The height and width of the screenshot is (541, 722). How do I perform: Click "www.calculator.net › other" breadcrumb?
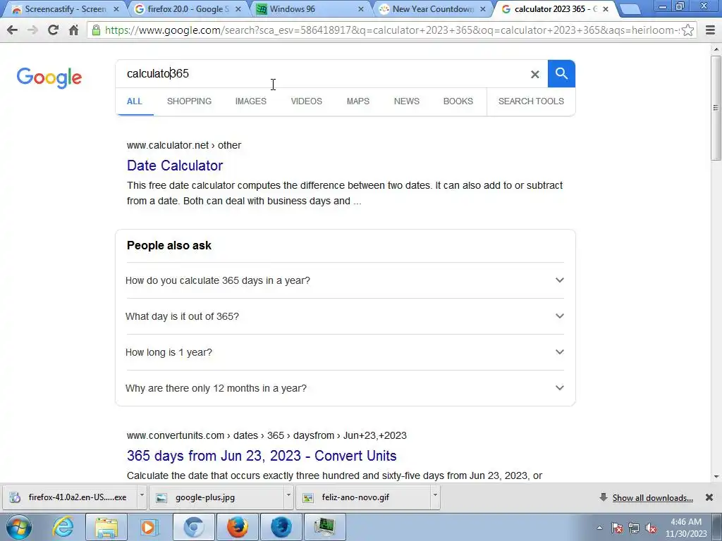tap(184, 145)
